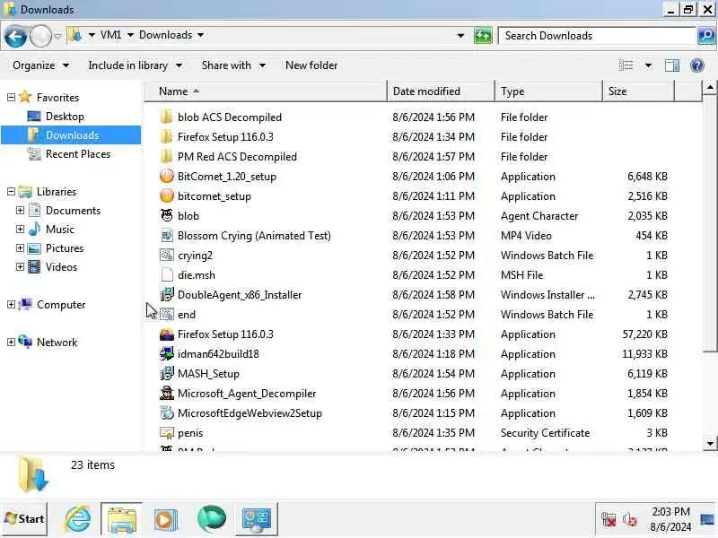Open Include in library menu

click(x=136, y=65)
